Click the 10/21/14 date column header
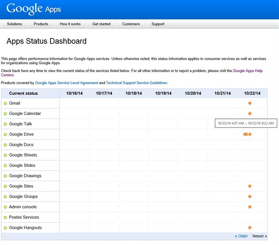 [x=223, y=93]
